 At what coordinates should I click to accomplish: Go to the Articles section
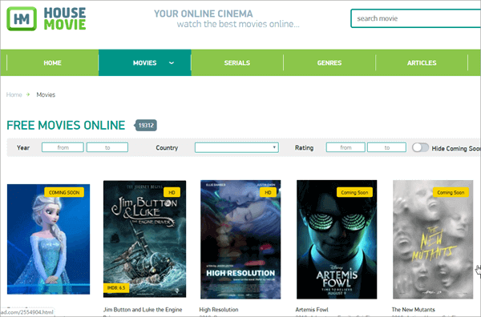tap(422, 62)
